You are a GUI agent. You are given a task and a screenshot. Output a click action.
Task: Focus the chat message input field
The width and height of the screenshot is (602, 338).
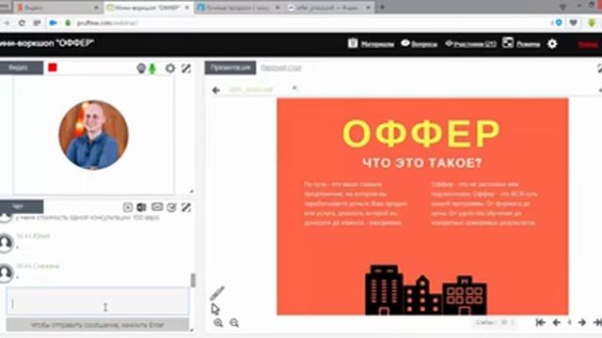(98, 301)
